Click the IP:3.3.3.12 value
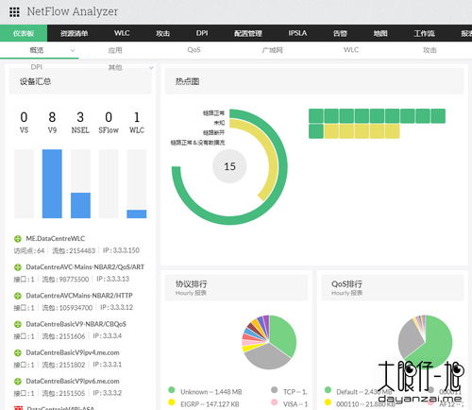This screenshot has height=410, width=472. click(116, 307)
